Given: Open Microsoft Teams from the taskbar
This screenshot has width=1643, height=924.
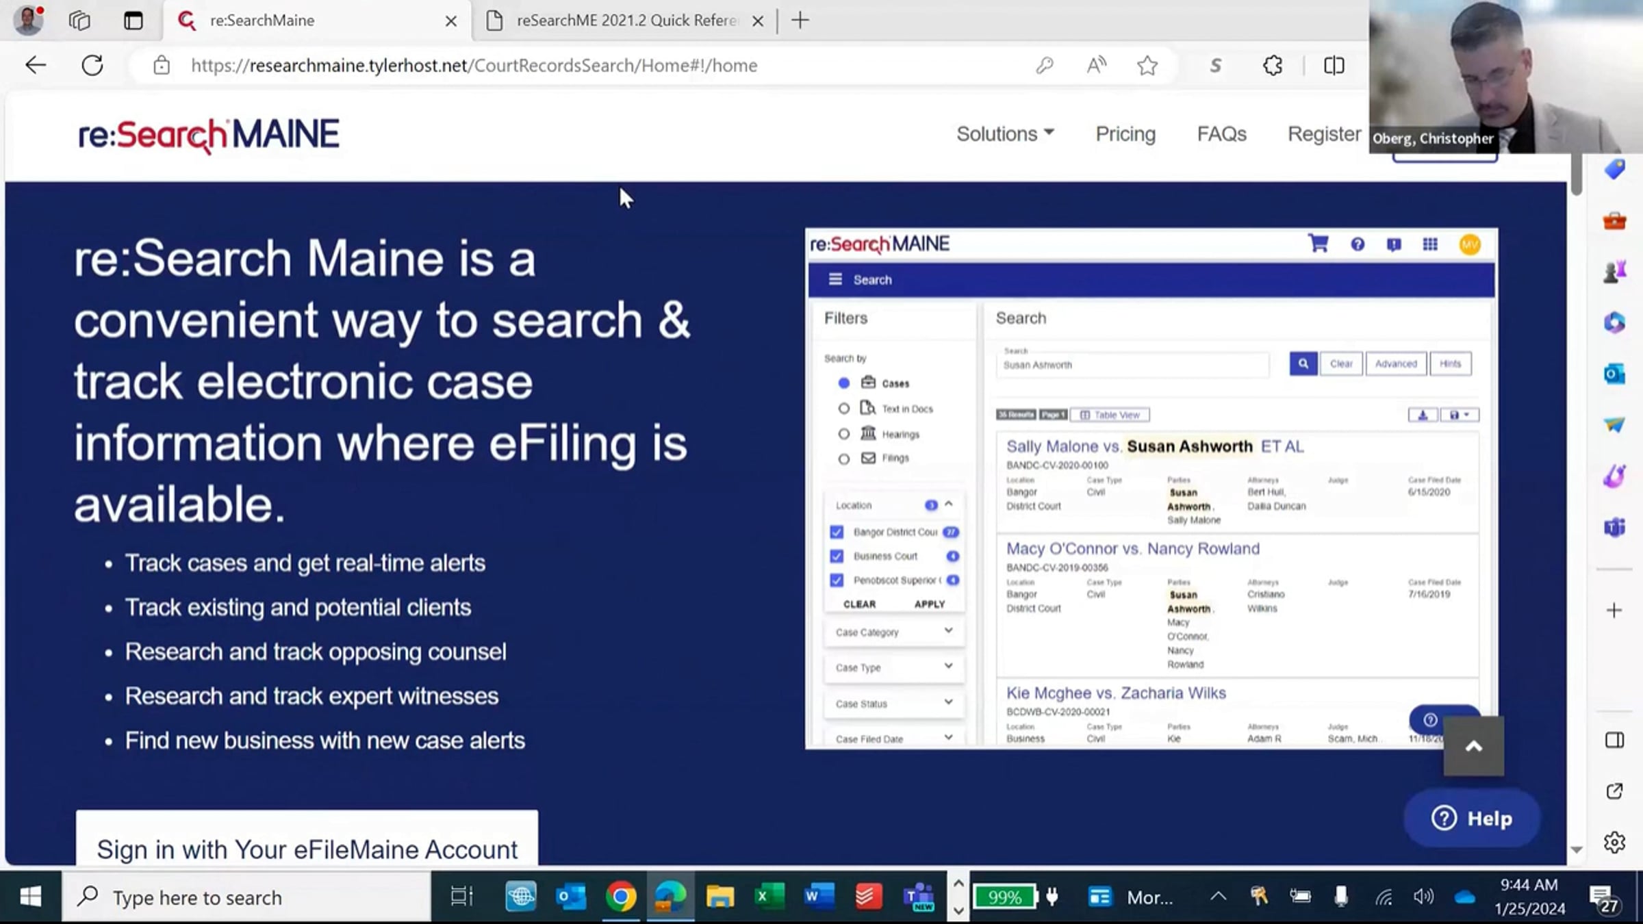Looking at the screenshot, I should [919, 897].
